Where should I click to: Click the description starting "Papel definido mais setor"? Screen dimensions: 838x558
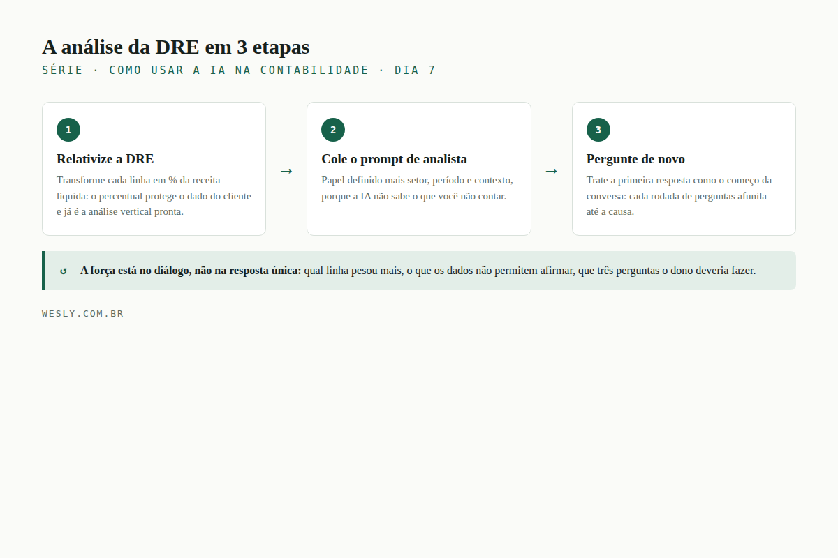[x=418, y=188]
